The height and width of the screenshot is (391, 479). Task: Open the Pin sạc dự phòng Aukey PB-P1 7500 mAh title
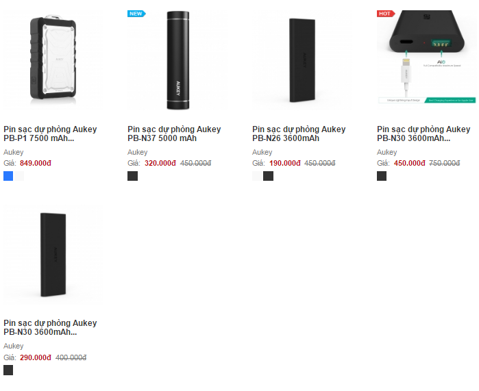coord(50,134)
